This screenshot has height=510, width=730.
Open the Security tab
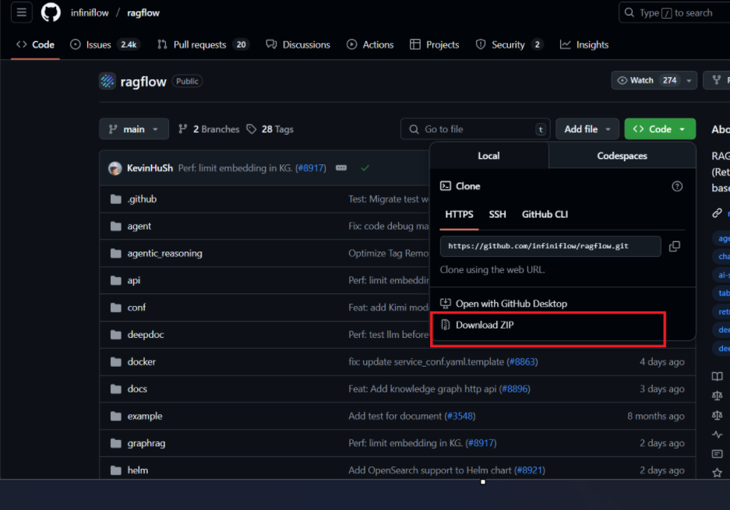coord(510,44)
